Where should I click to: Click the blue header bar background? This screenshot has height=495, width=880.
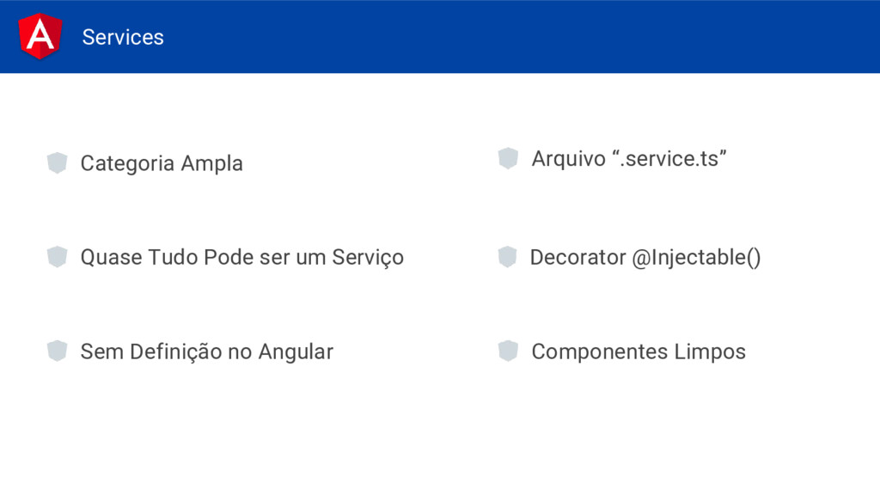(x=505, y=36)
